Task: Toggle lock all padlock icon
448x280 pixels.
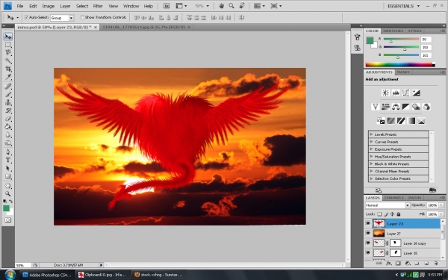Action: pos(399,214)
